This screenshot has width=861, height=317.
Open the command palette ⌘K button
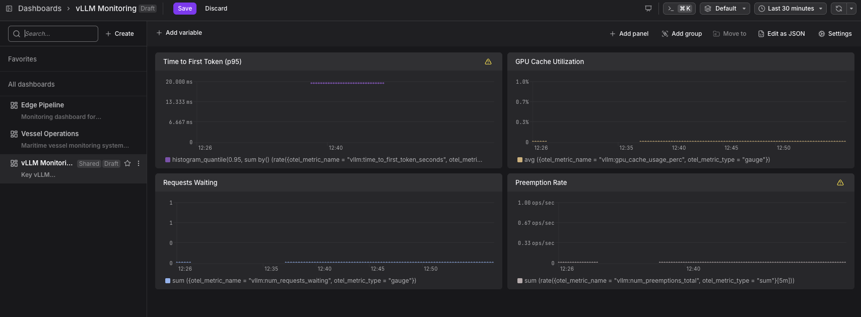(x=679, y=9)
